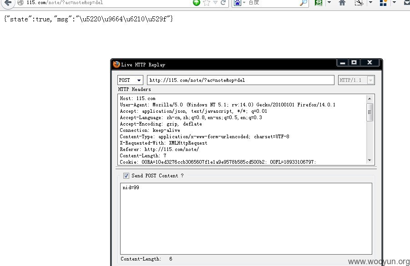The width and height of the screenshot is (410, 266).
Task: Click the magnifying glass search icon
Action: [x=304, y=3]
